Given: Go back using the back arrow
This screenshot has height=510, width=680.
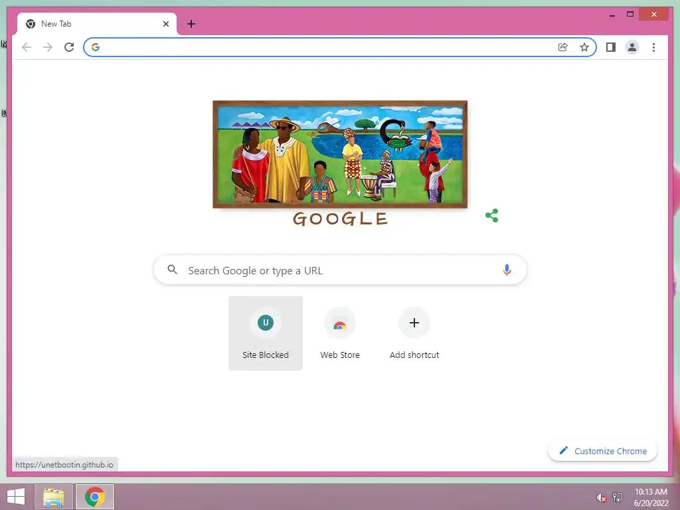Looking at the screenshot, I should click(27, 47).
